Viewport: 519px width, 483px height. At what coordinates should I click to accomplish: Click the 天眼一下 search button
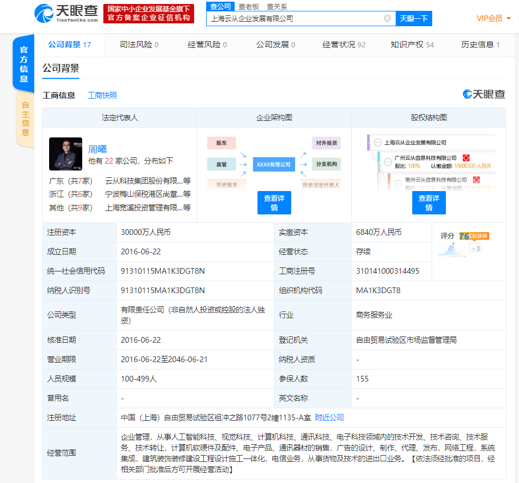[414, 18]
